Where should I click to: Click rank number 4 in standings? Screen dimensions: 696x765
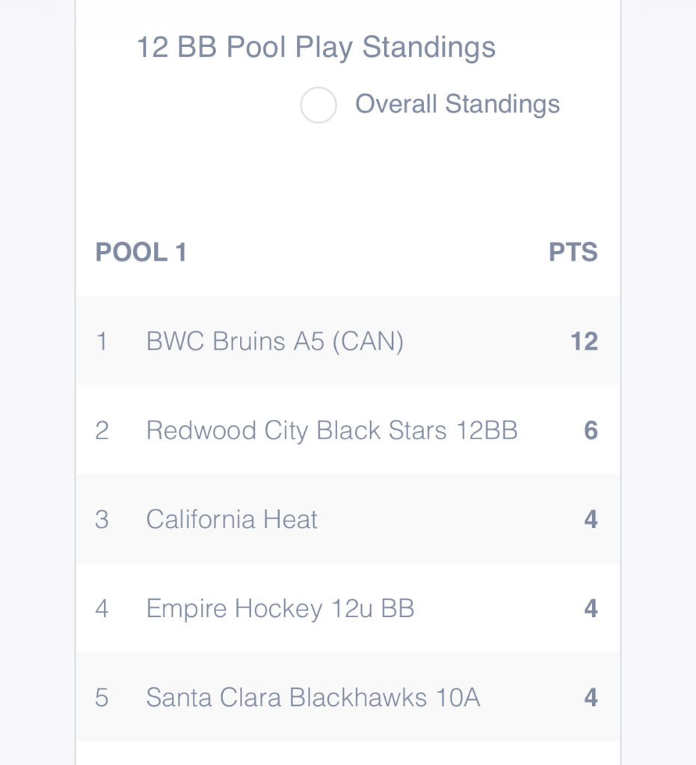(x=102, y=608)
